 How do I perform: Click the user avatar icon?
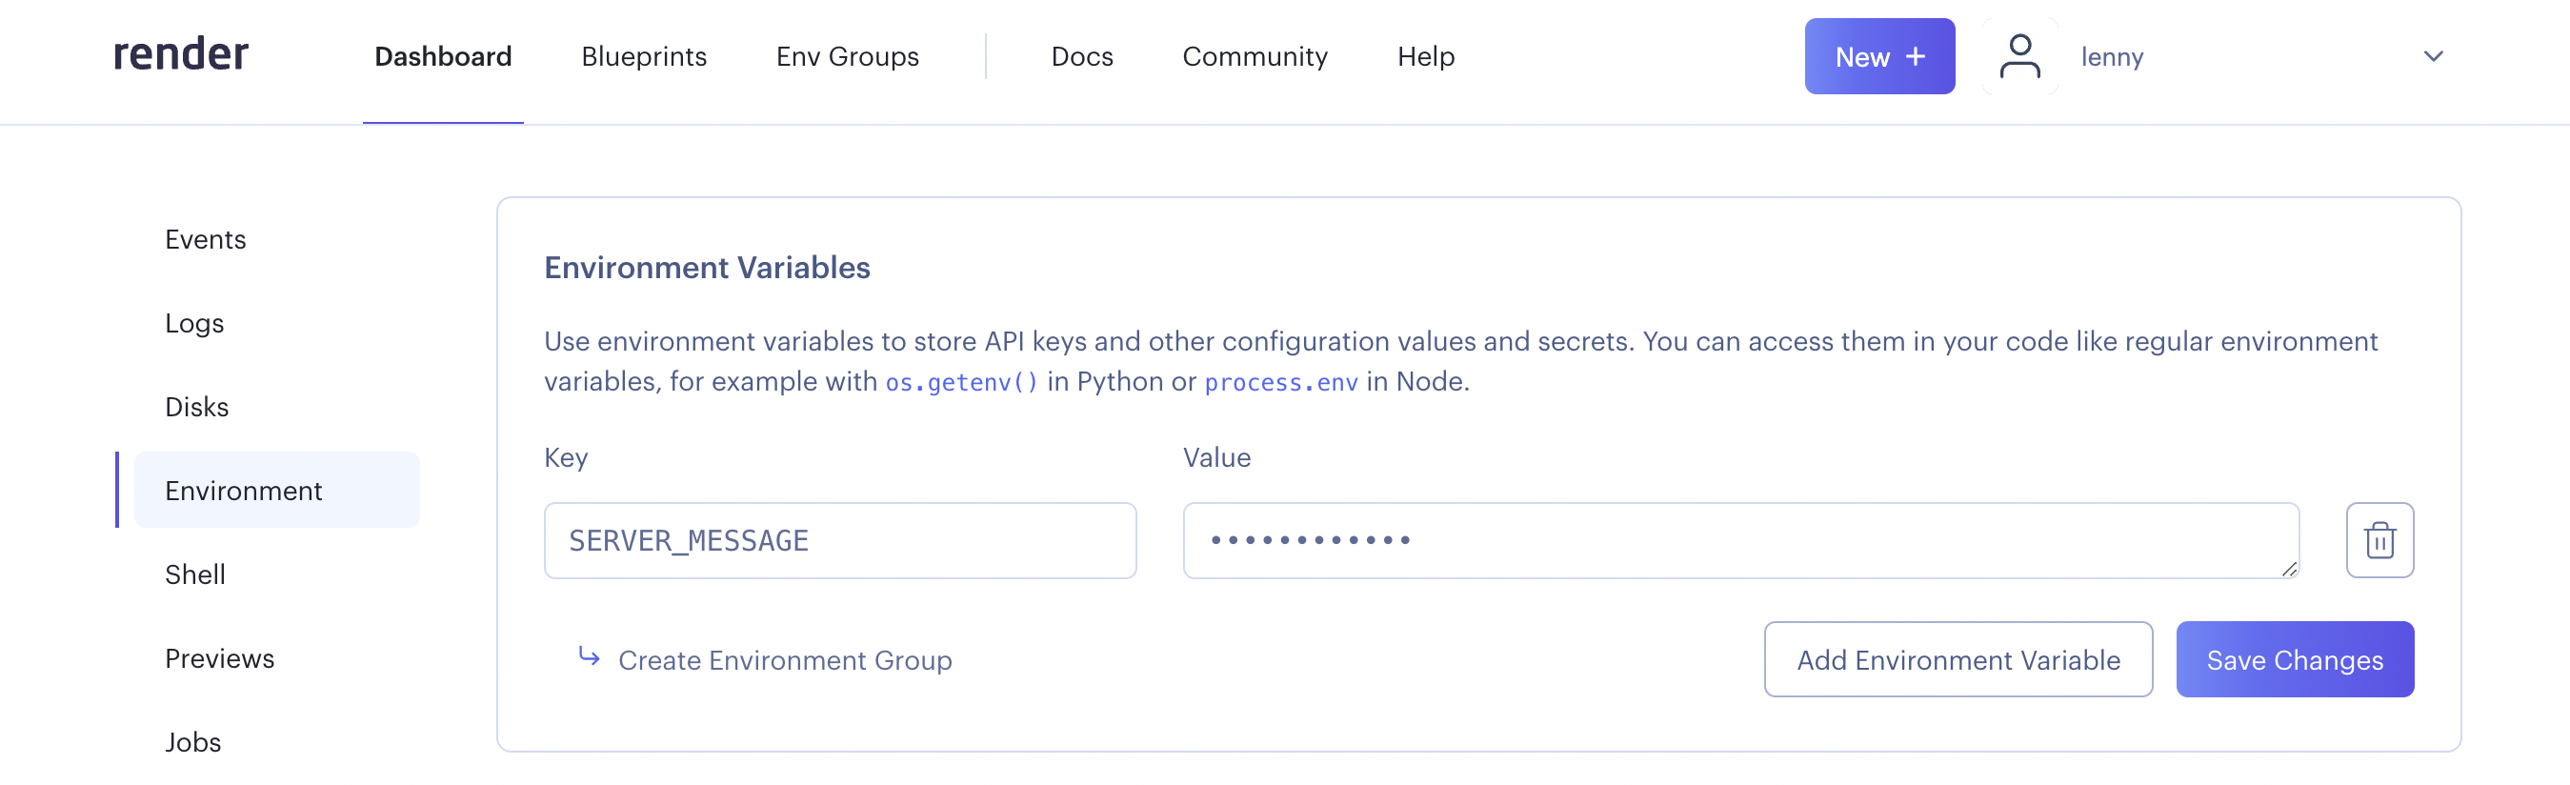click(2019, 57)
